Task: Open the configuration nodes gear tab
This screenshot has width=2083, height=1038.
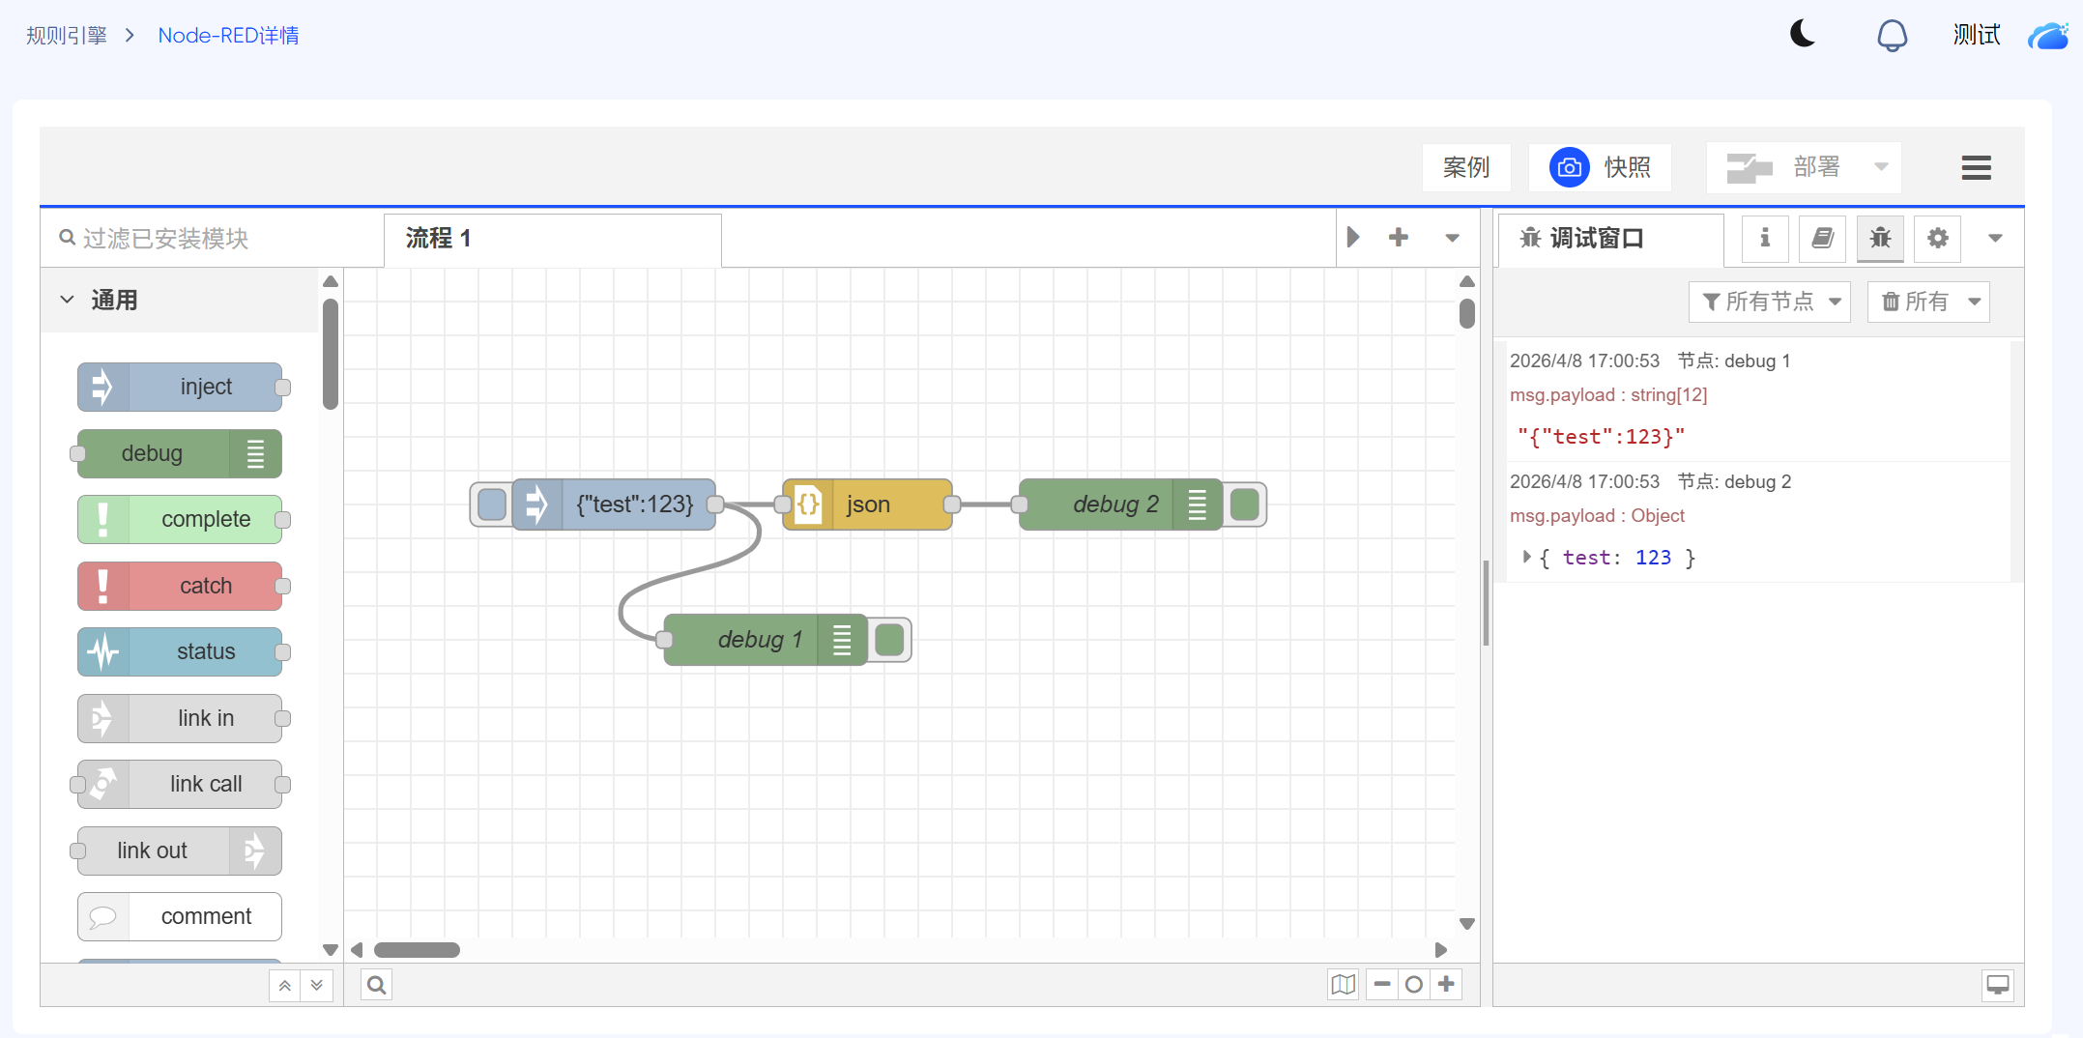Action: tap(1937, 239)
